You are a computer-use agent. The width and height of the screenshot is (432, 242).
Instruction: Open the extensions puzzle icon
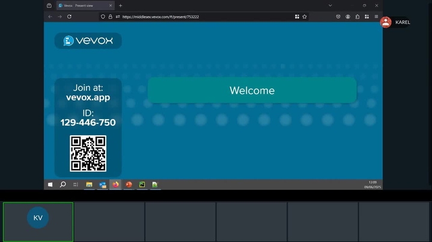coord(357,17)
